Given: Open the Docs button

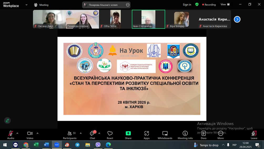Looking at the screenshot, I should tap(204, 135).
